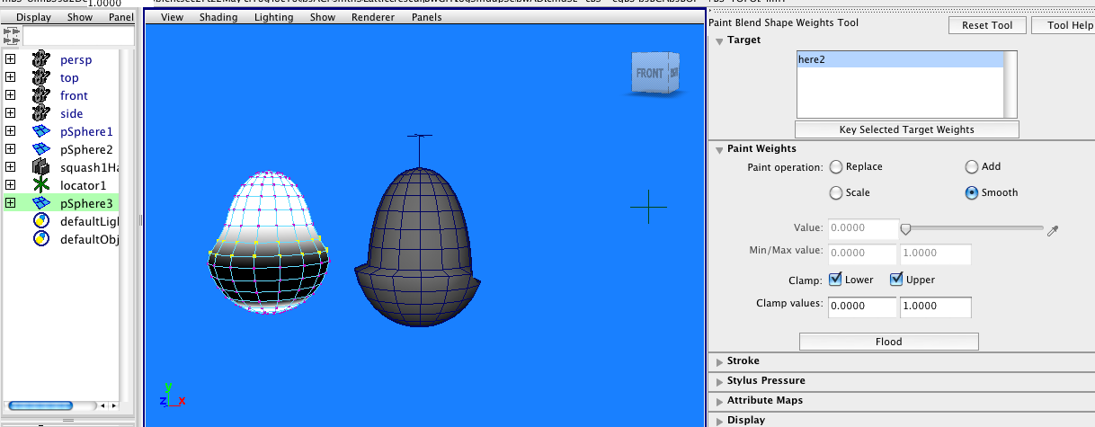
Task: Click the value eyedropper pick icon
Action: 1054,230
